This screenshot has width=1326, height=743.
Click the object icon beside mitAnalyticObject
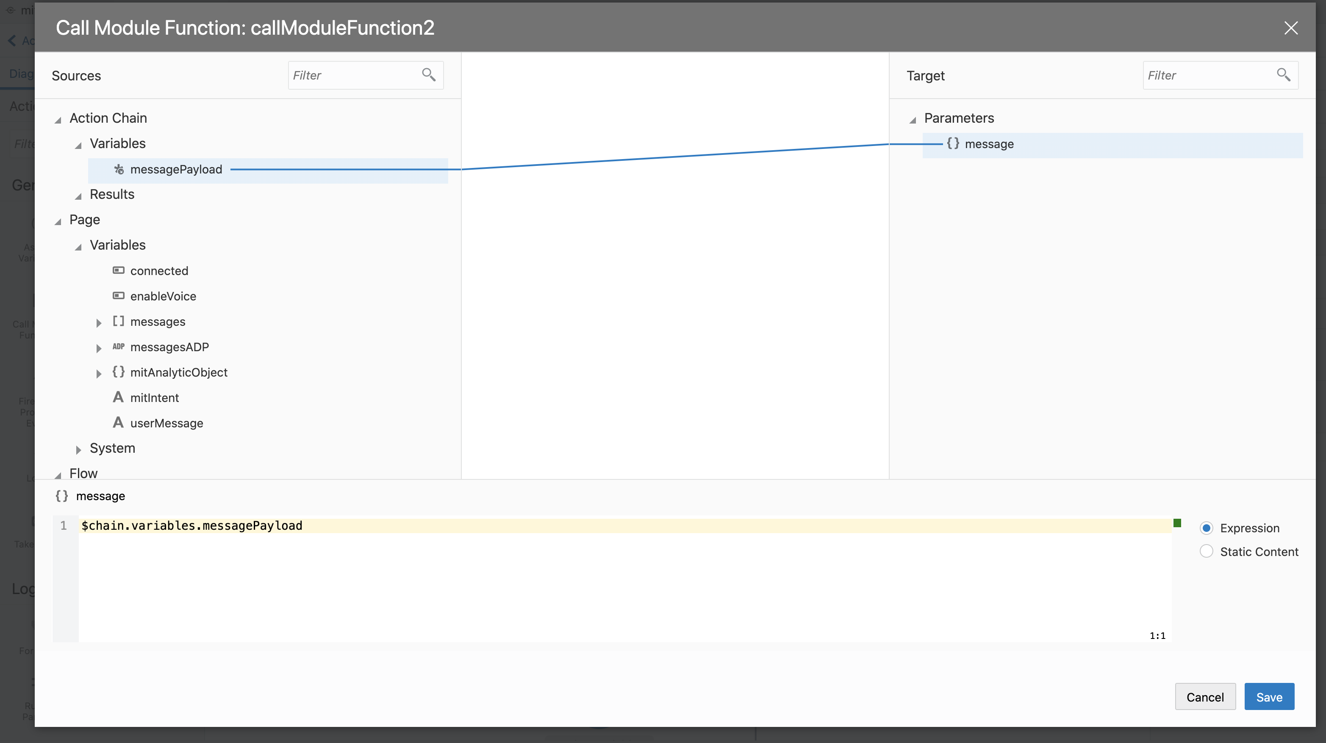pos(118,372)
